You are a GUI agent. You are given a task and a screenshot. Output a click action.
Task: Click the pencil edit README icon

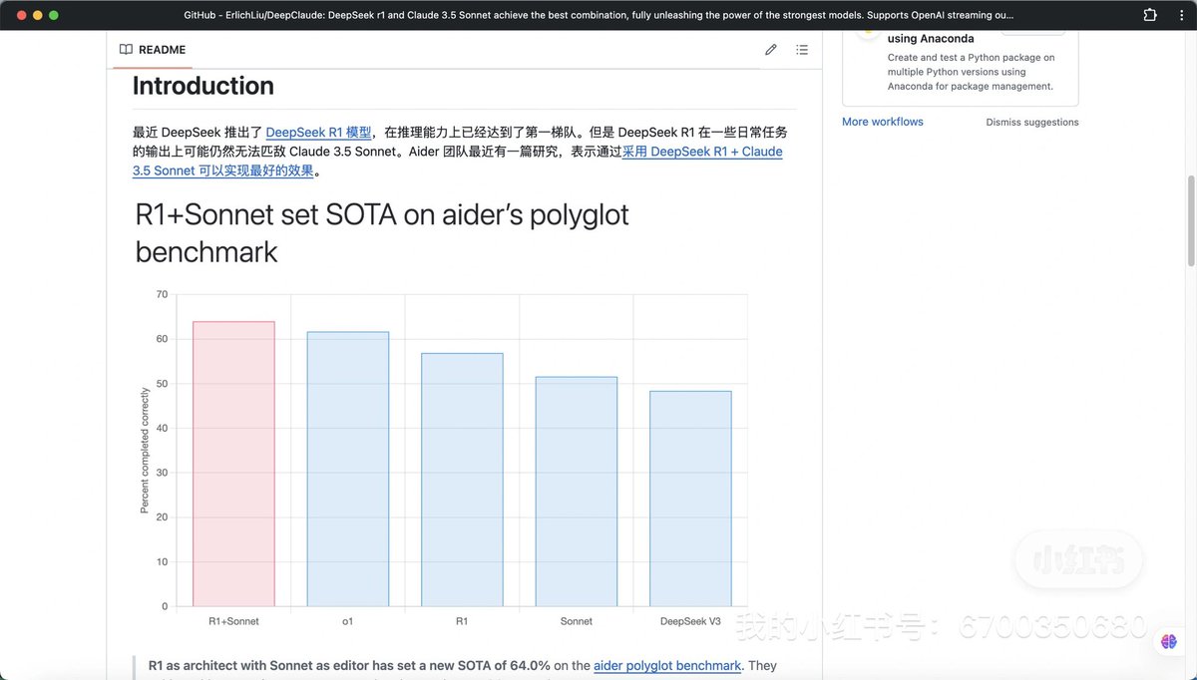coord(771,50)
